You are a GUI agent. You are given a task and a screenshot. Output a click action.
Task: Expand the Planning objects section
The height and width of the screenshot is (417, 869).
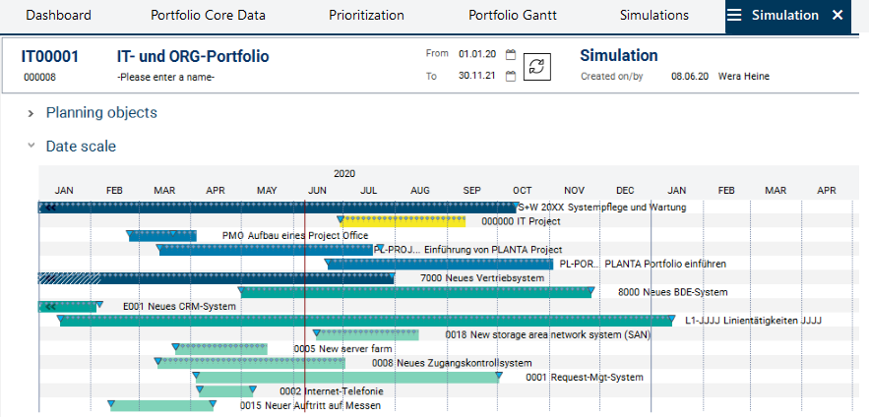pos(31,113)
